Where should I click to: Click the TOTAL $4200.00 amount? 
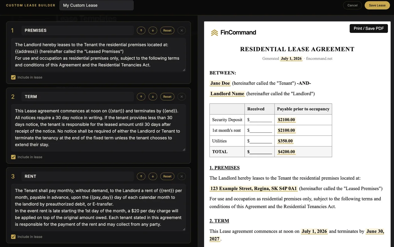[x=286, y=152]
